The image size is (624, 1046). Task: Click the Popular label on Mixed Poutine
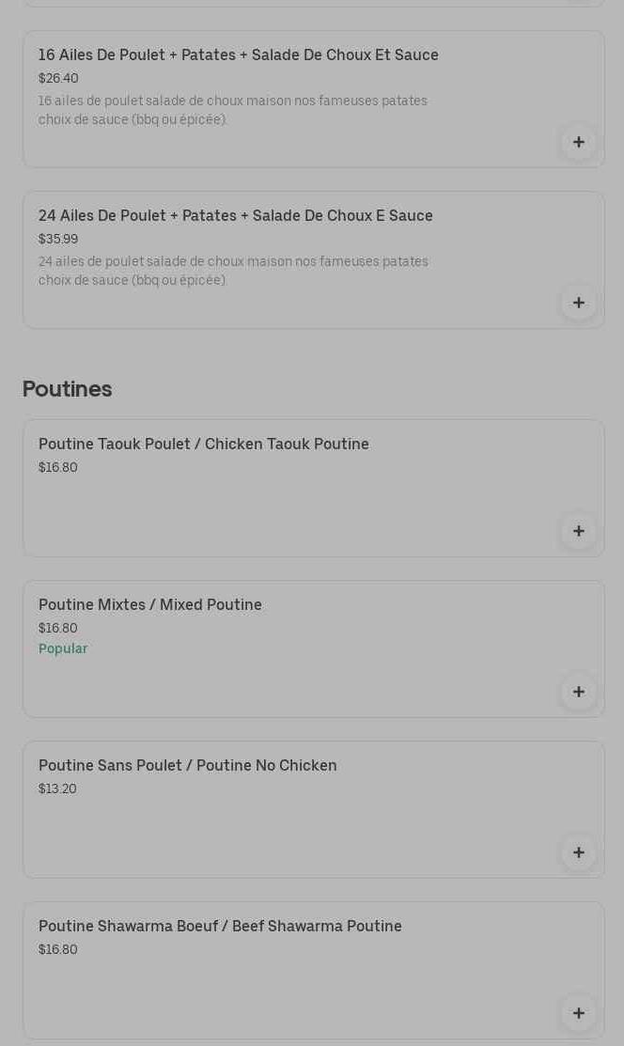(63, 648)
